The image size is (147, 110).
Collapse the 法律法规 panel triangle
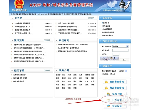(x=12, y=40)
